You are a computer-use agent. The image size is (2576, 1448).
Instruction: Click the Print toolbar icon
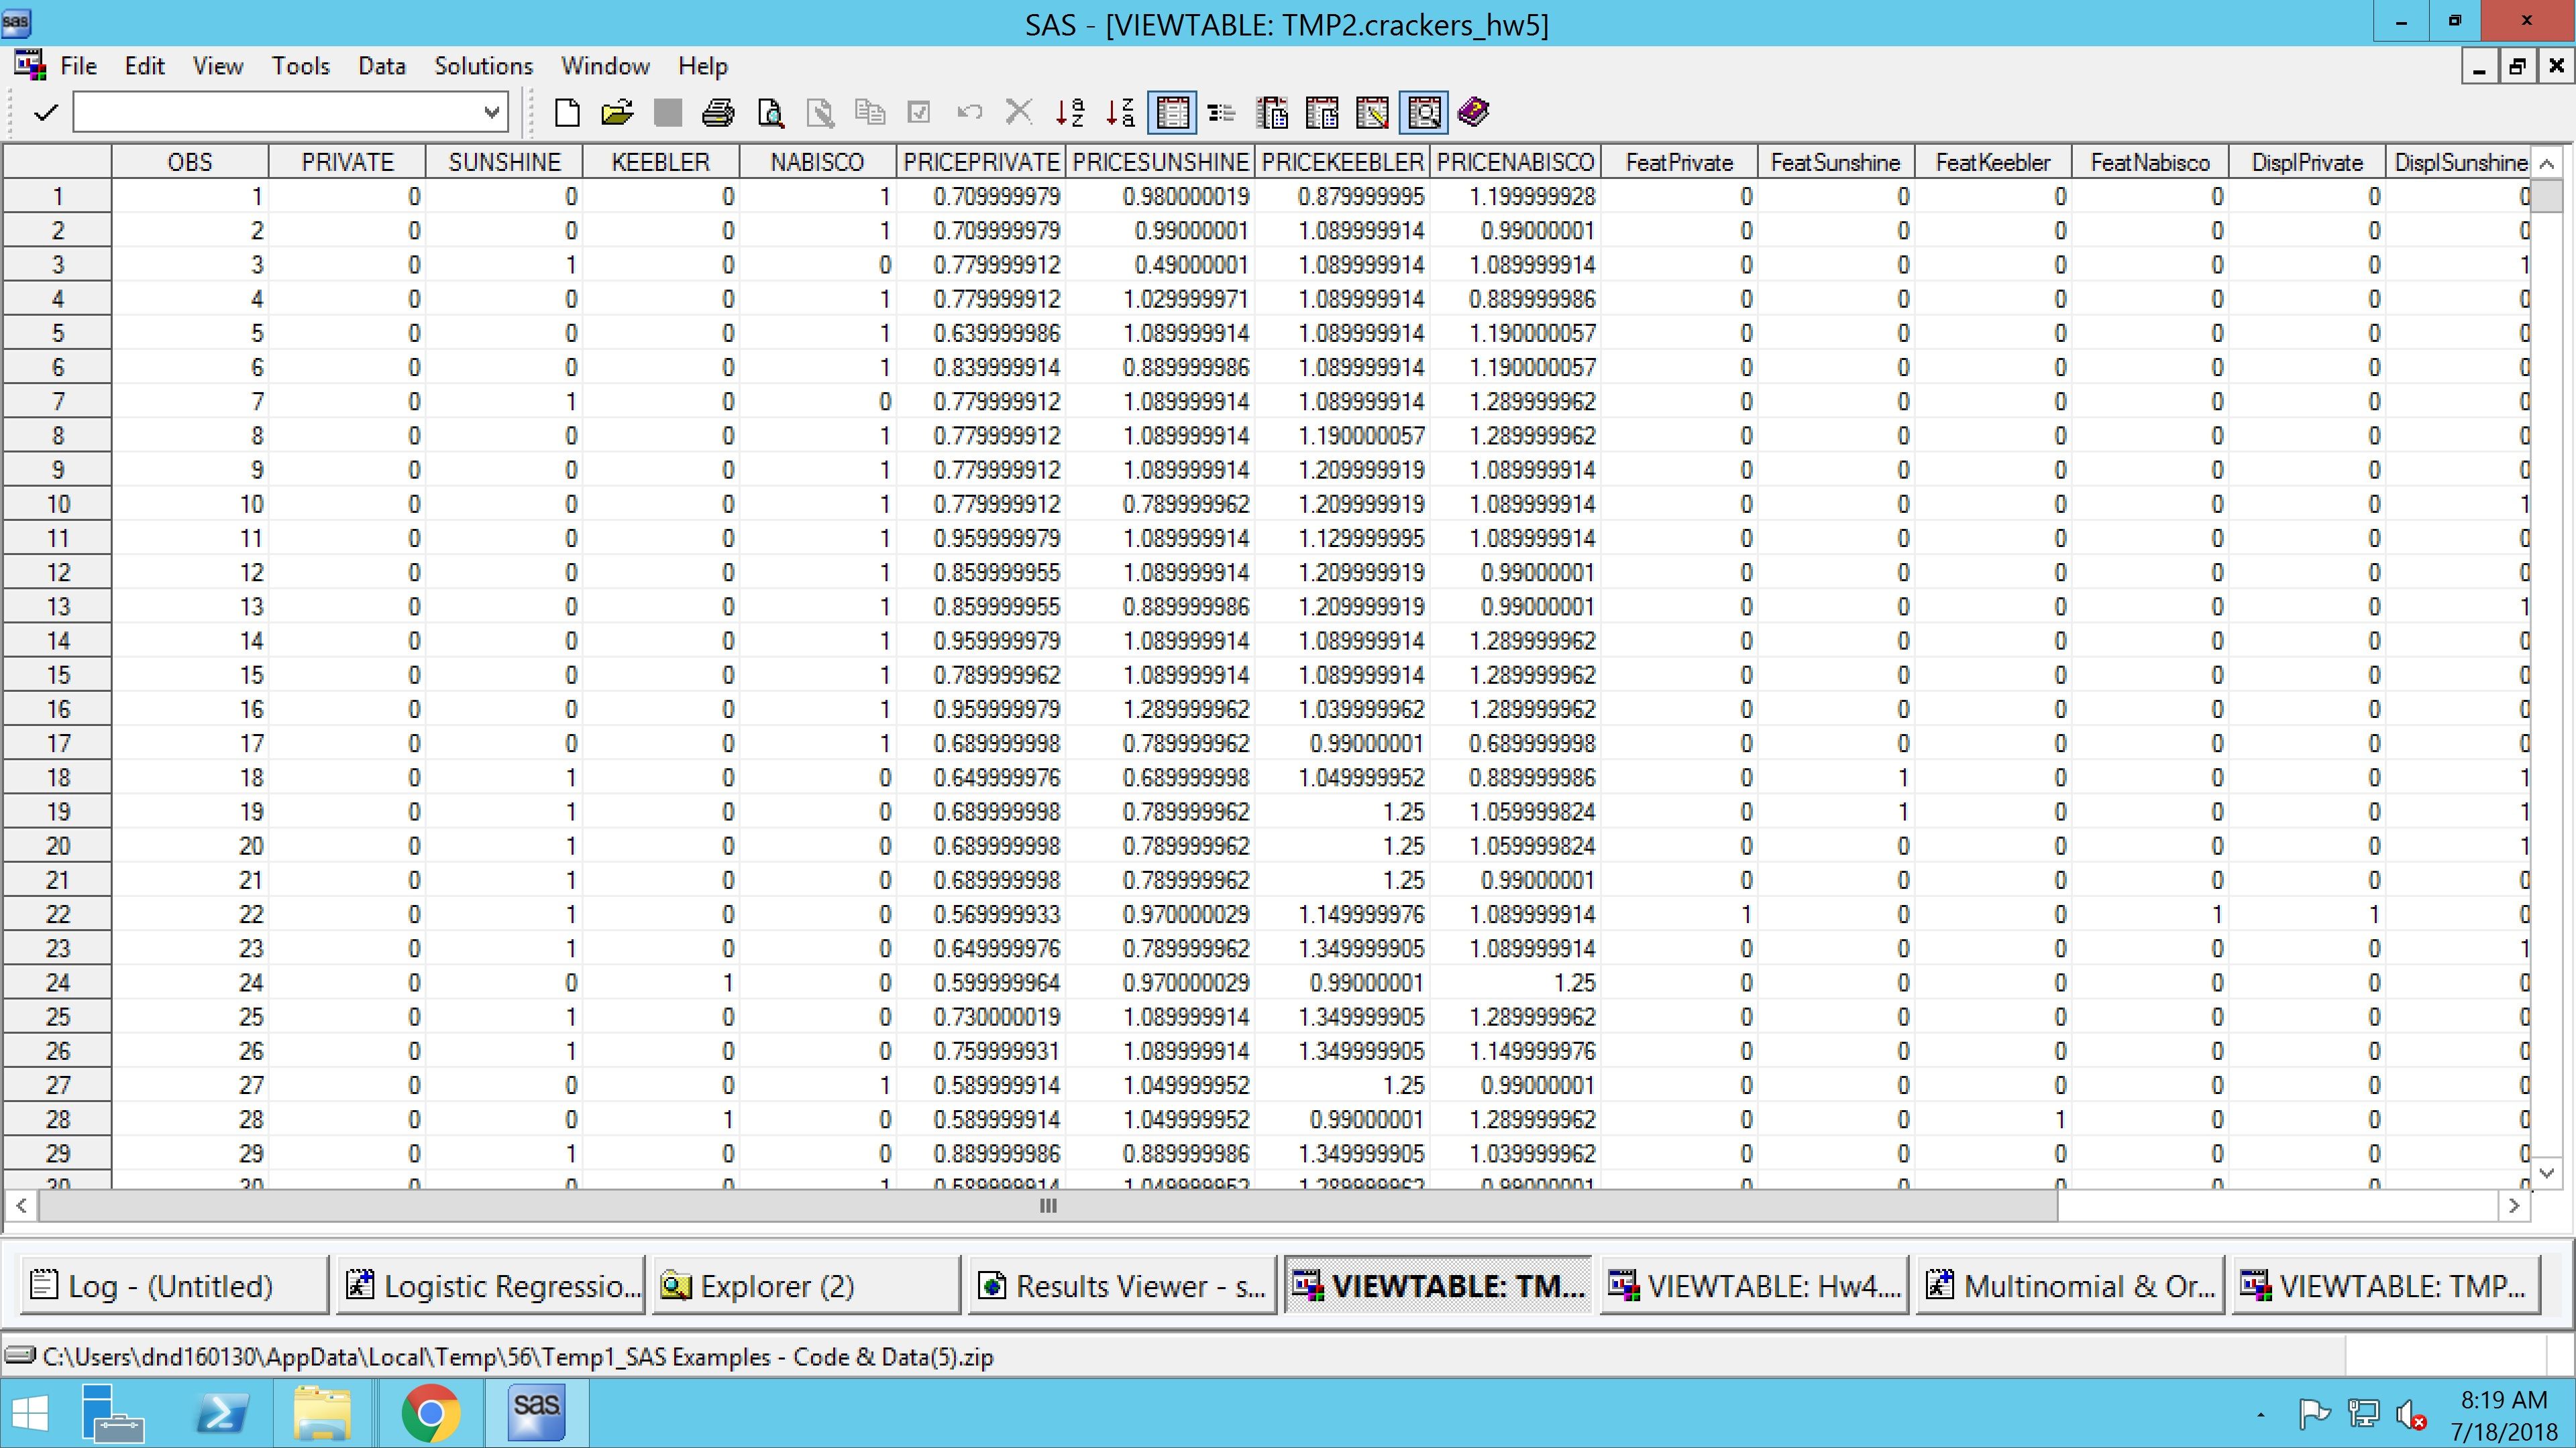pos(717,113)
